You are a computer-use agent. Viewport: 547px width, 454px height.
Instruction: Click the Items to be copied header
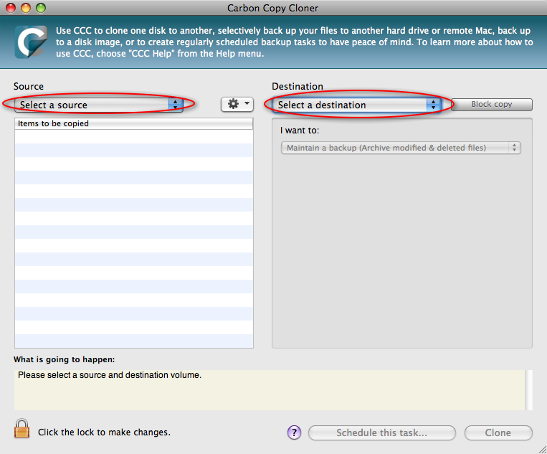tap(134, 123)
